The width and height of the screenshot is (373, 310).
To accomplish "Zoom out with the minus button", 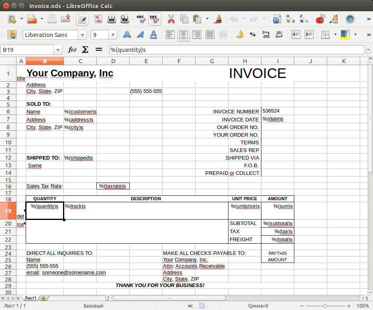I will pyautogui.click(x=302, y=306).
